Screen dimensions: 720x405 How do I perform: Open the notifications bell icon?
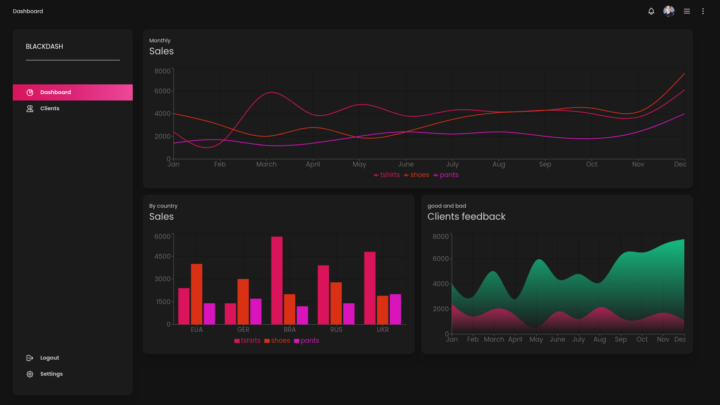651,11
